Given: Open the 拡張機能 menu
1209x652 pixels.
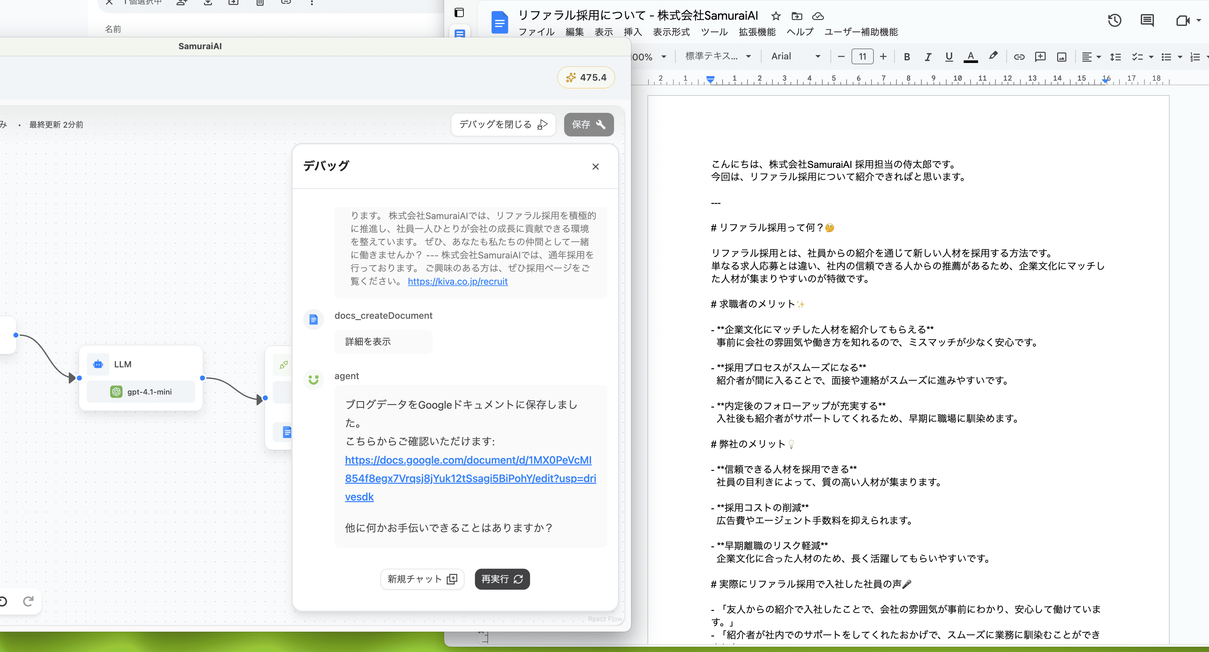Looking at the screenshot, I should tap(757, 32).
